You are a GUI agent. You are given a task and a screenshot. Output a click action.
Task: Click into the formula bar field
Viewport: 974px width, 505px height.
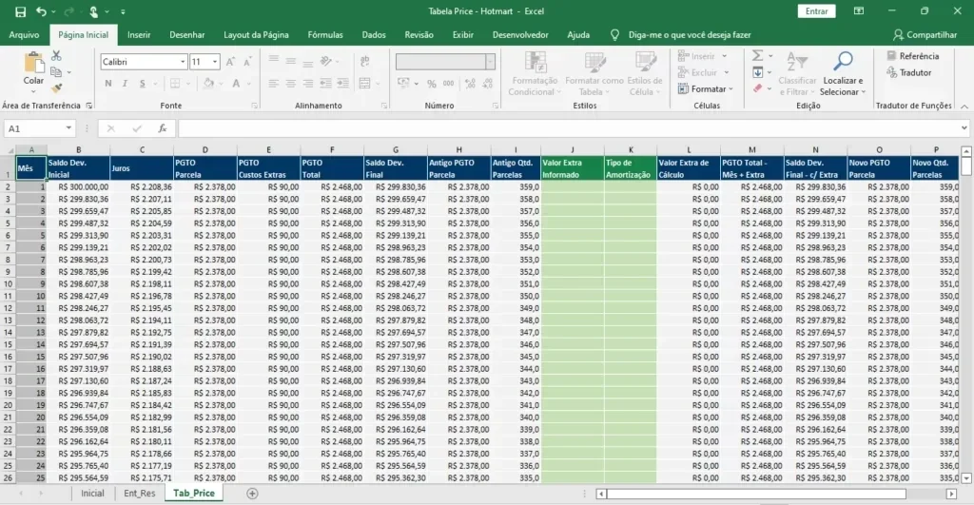click(x=569, y=128)
